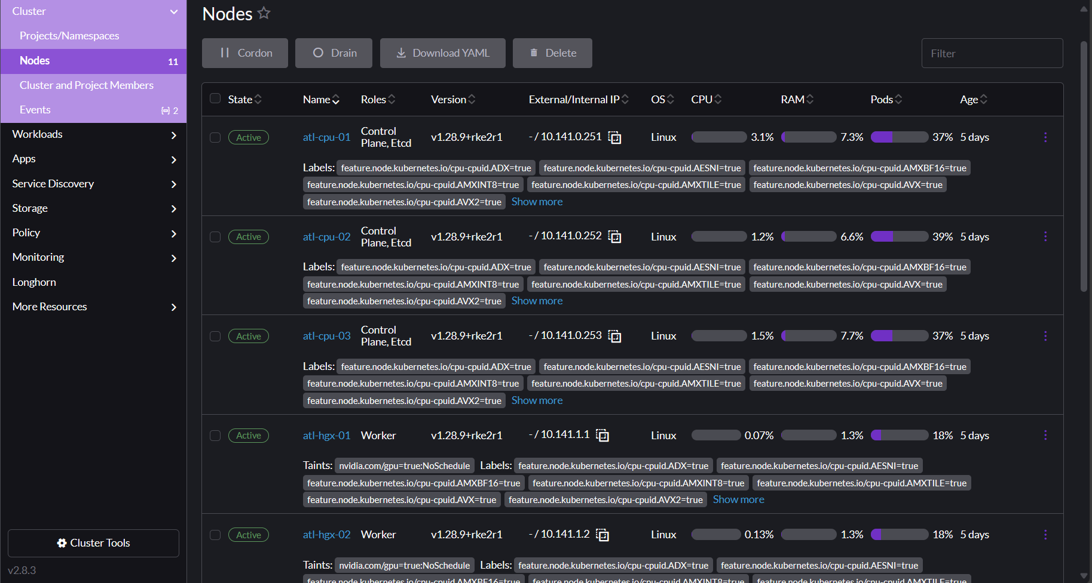Check the row checkbox for atl-hgx-01

(215, 436)
